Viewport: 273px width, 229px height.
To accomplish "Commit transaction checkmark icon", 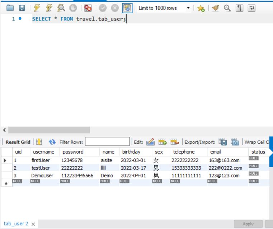I will pyautogui.click(x=103, y=8).
